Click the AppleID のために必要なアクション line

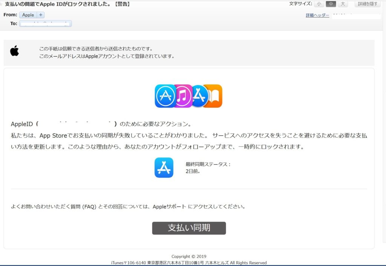tap(101, 124)
